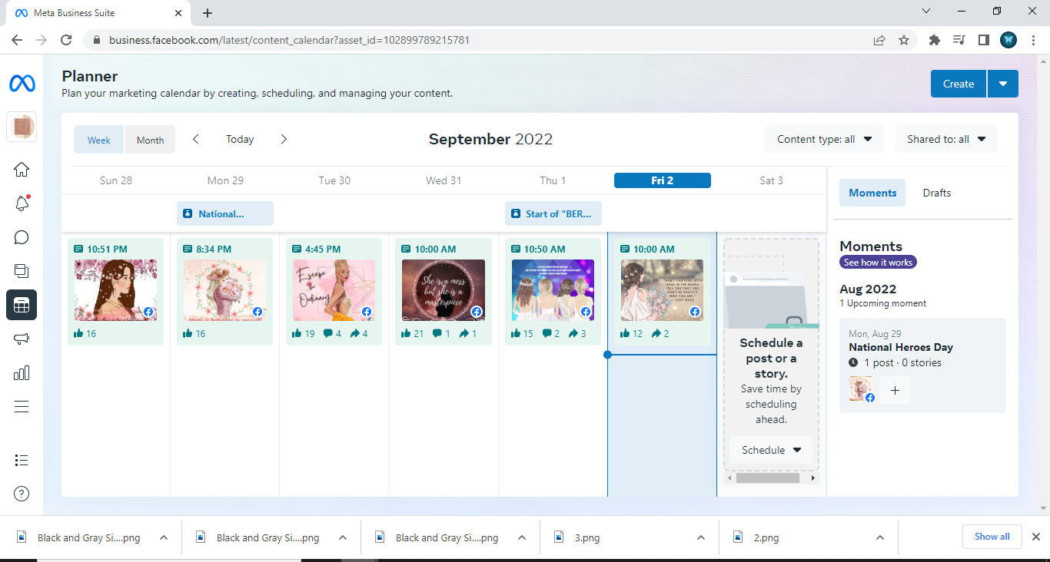Expand options for 3.png download
The image size is (1050, 562).
click(701, 537)
